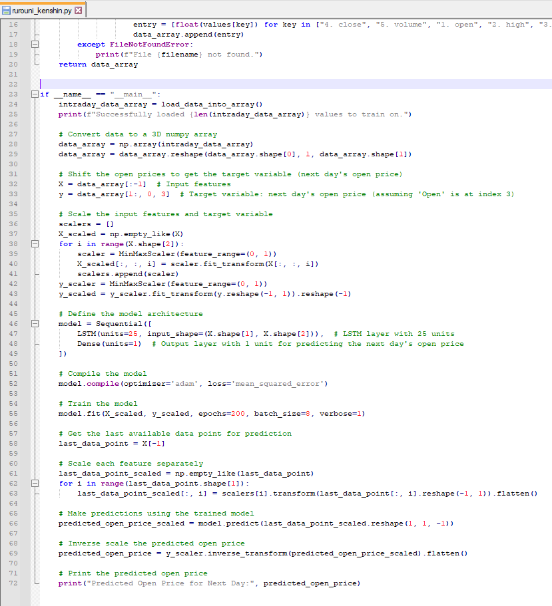This screenshot has width=552, height=606.
Task: Click 'model.predict' on line 66
Action: [x=228, y=524]
